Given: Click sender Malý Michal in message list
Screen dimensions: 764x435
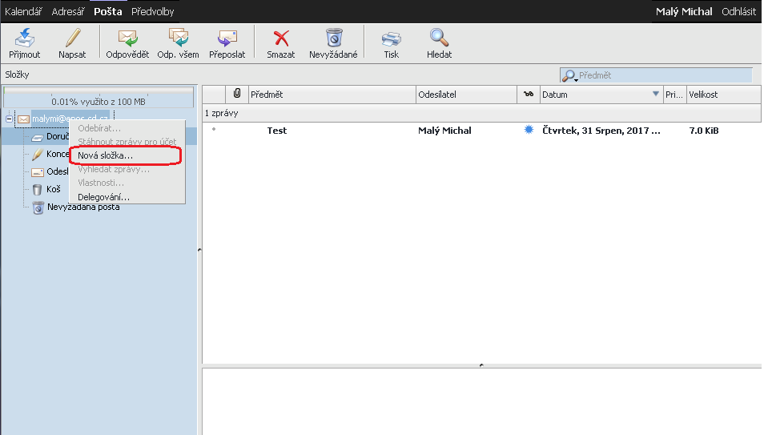Looking at the screenshot, I should tap(444, 131).
